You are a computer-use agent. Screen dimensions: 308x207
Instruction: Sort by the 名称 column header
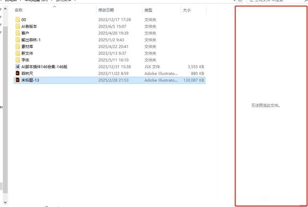point(19,10)
